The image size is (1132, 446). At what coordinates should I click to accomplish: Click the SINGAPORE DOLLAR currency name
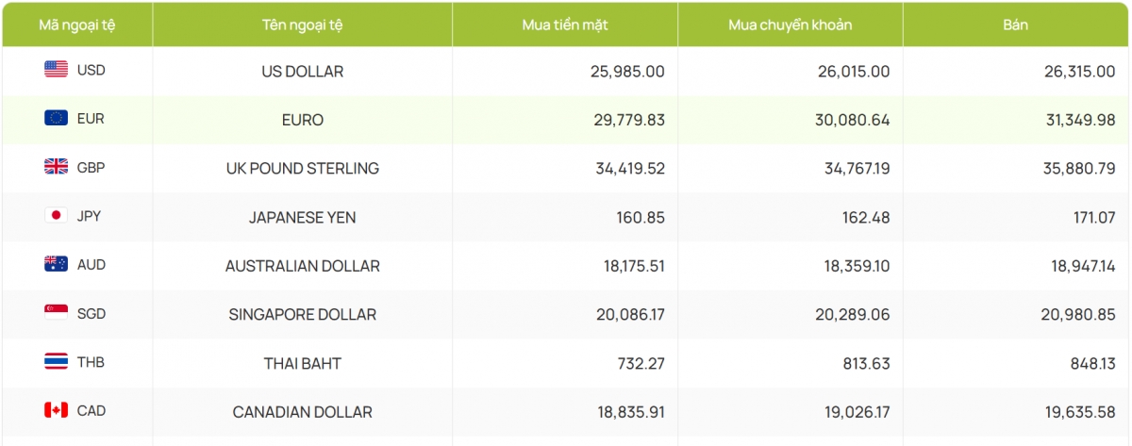coord(302,314)
